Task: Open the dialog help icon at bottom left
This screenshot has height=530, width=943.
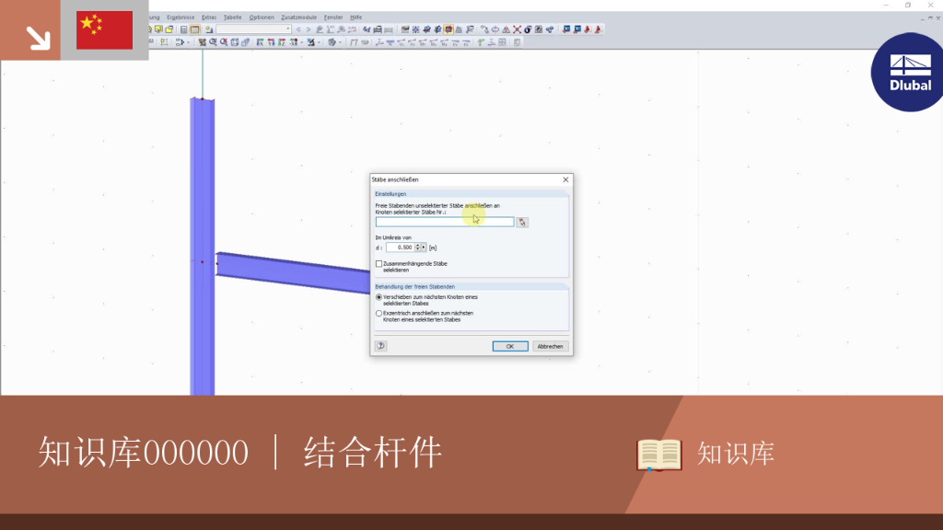Action: pos(380,346)
